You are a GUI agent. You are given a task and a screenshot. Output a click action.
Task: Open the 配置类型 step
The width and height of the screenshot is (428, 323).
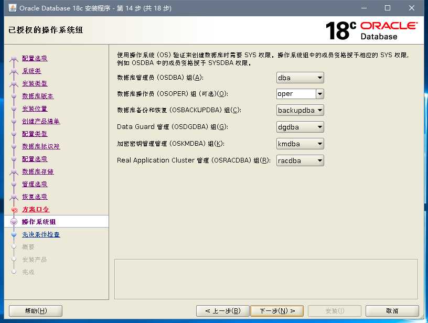point(35,134)
